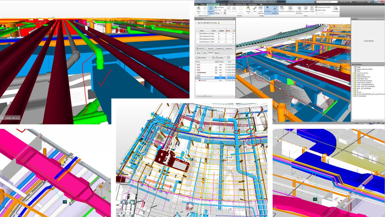Viewport: 385px width, 217px height.
Task: Open Autodesk Rendering from the ribbon
Action: (299, 10)
